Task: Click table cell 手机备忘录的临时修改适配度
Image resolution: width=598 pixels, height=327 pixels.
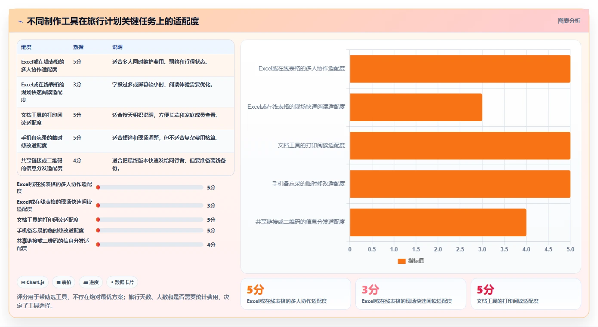Action: [42, 141]
